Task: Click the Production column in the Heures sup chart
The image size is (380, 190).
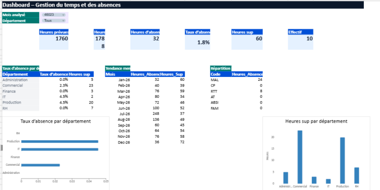Action: (x=342, y=161)
